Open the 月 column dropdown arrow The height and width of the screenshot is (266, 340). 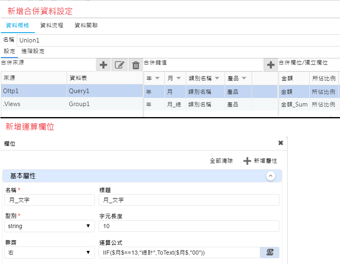point(178,78)
